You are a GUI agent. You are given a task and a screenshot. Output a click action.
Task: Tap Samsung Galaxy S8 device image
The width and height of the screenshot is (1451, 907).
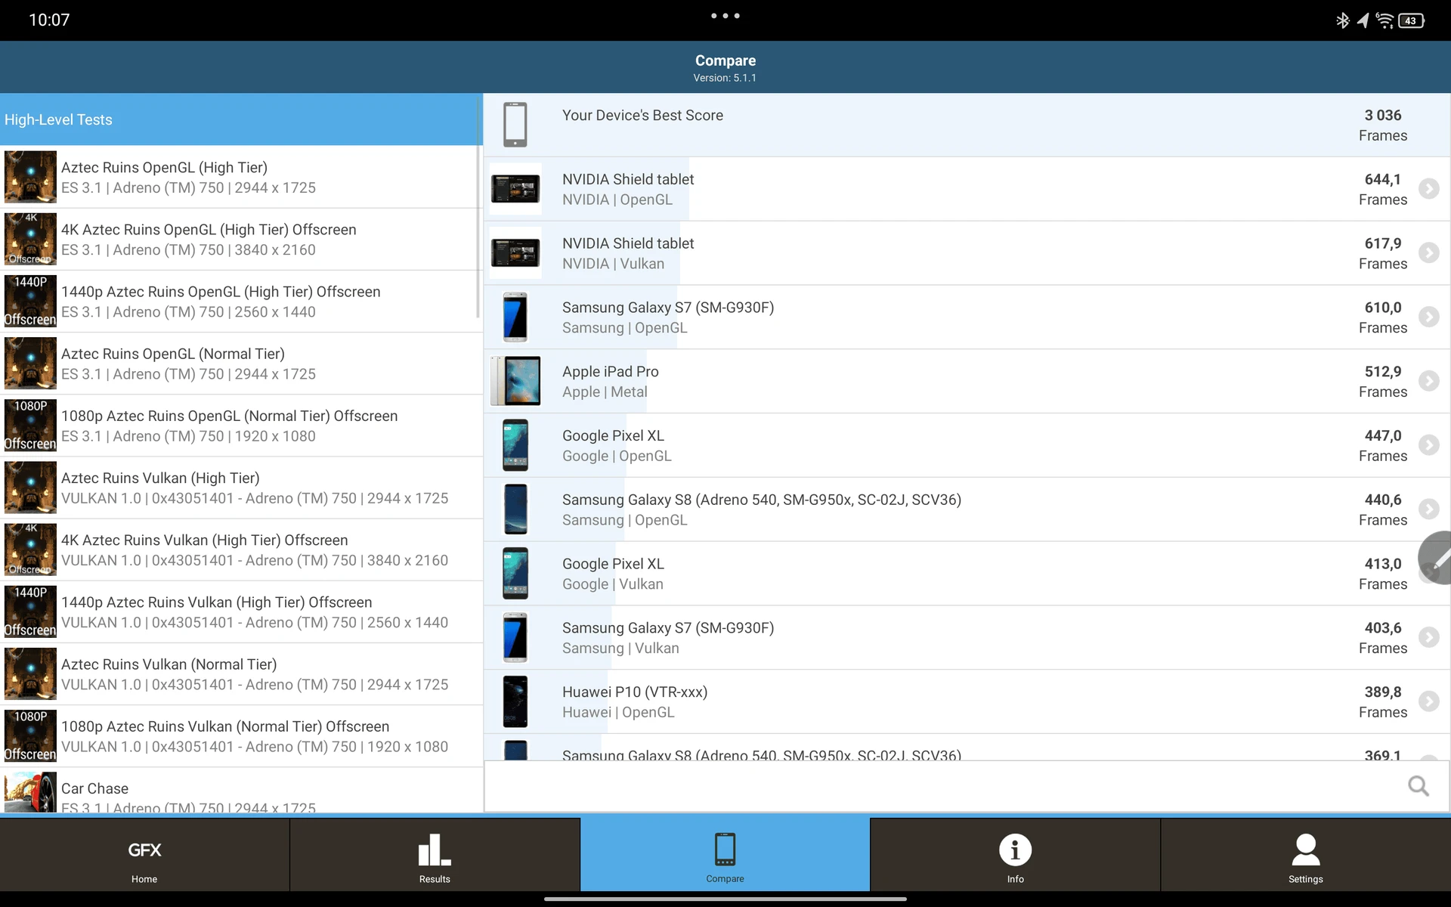515,509
